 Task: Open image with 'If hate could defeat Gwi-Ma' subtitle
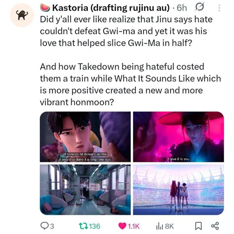point(85,137)
